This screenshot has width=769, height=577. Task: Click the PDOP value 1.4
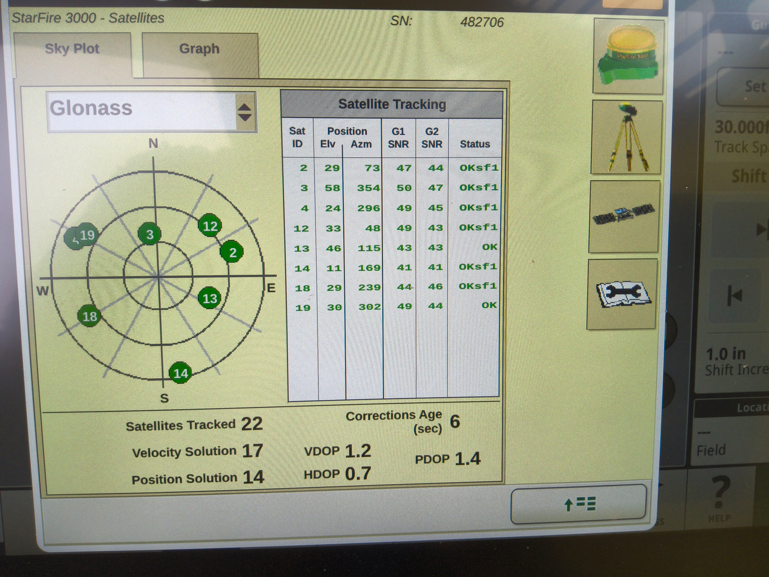[468, 459]
